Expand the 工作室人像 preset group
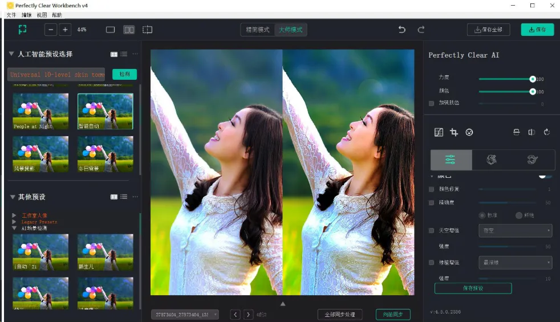560x322 pixels. point(14,215)
